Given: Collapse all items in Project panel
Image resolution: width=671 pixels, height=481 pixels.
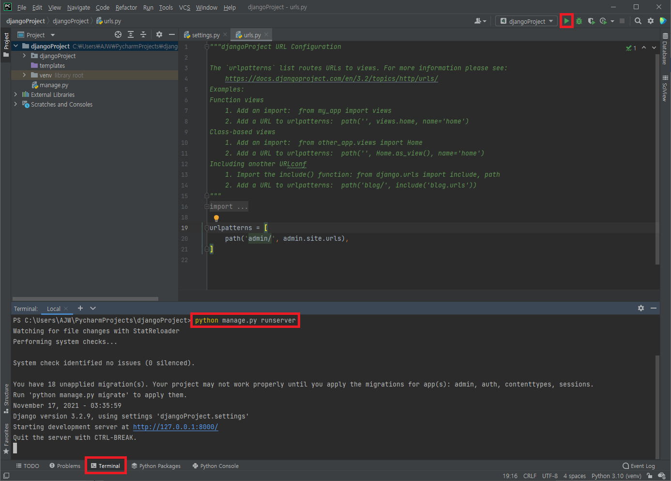Looking at the screenshot, I should [x=143, y=34].
